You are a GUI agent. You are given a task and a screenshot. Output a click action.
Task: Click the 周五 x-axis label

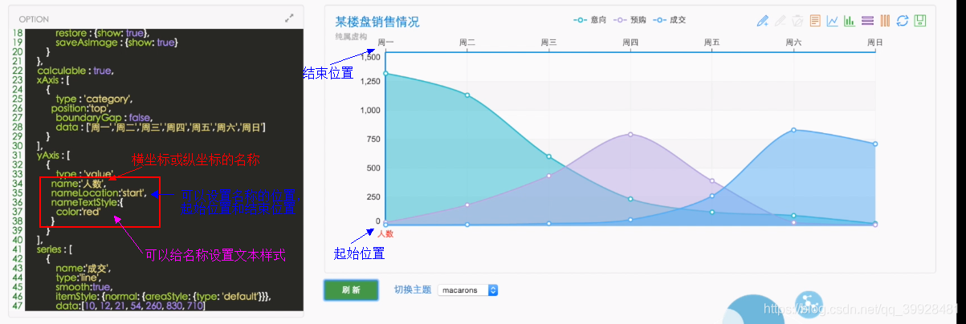click(712, 41)
